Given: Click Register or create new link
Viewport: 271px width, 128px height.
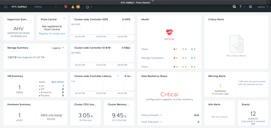Looking at the screenshot, I should [x=52, y=34].
